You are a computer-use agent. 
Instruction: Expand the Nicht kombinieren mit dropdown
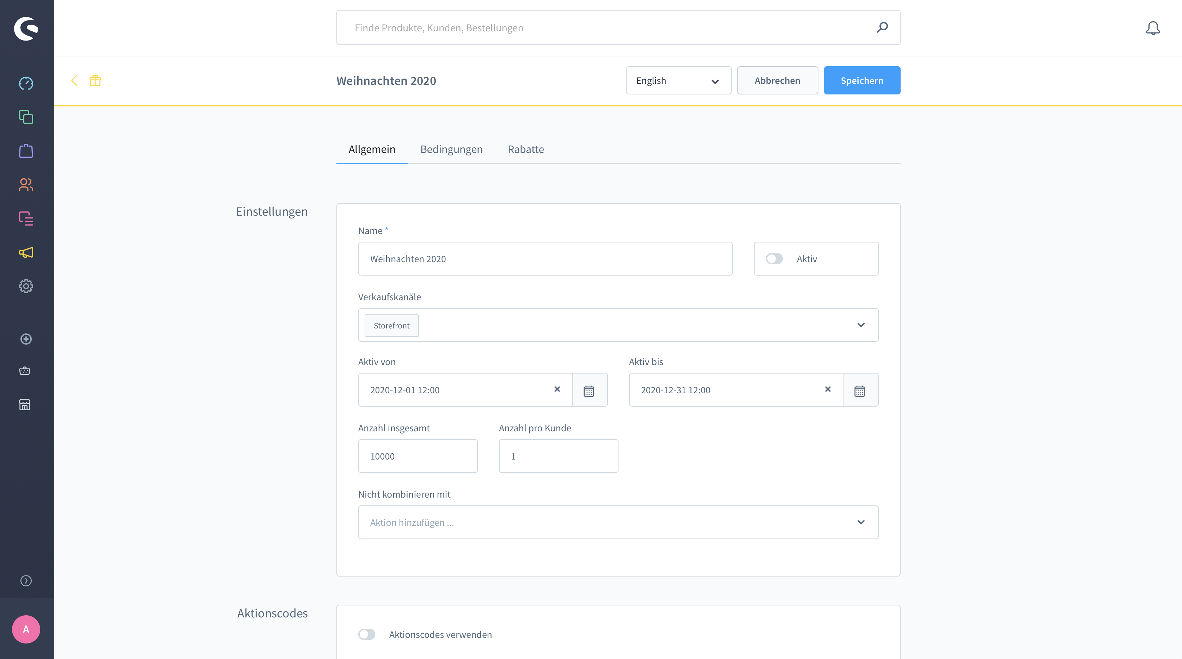(x=861, y=522)
